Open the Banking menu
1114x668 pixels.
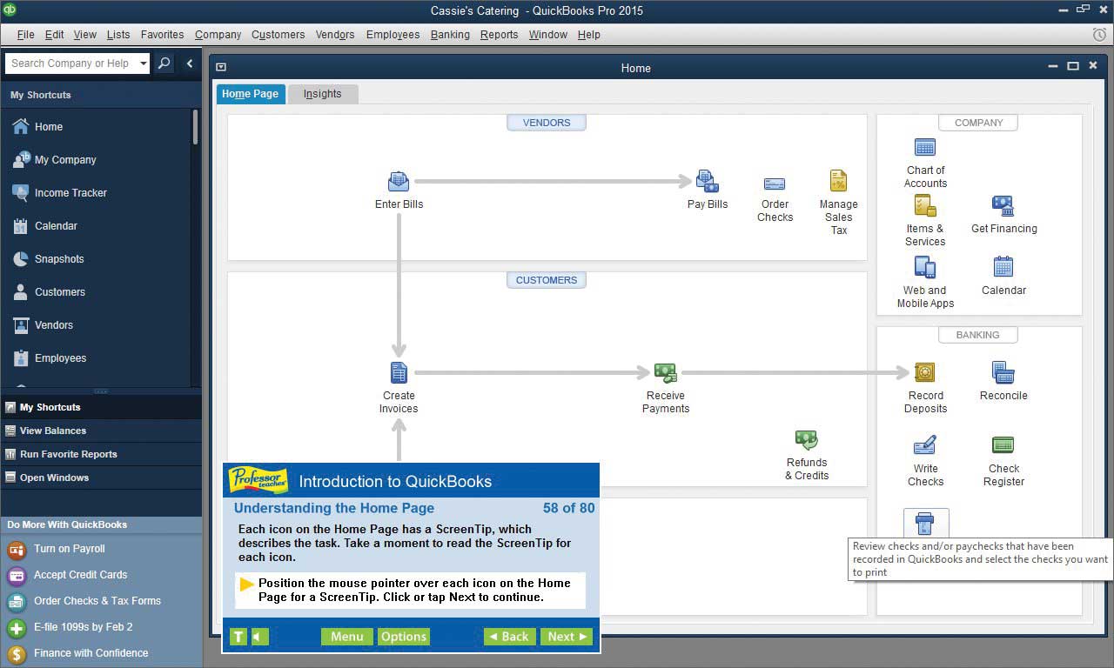point(450,35)
